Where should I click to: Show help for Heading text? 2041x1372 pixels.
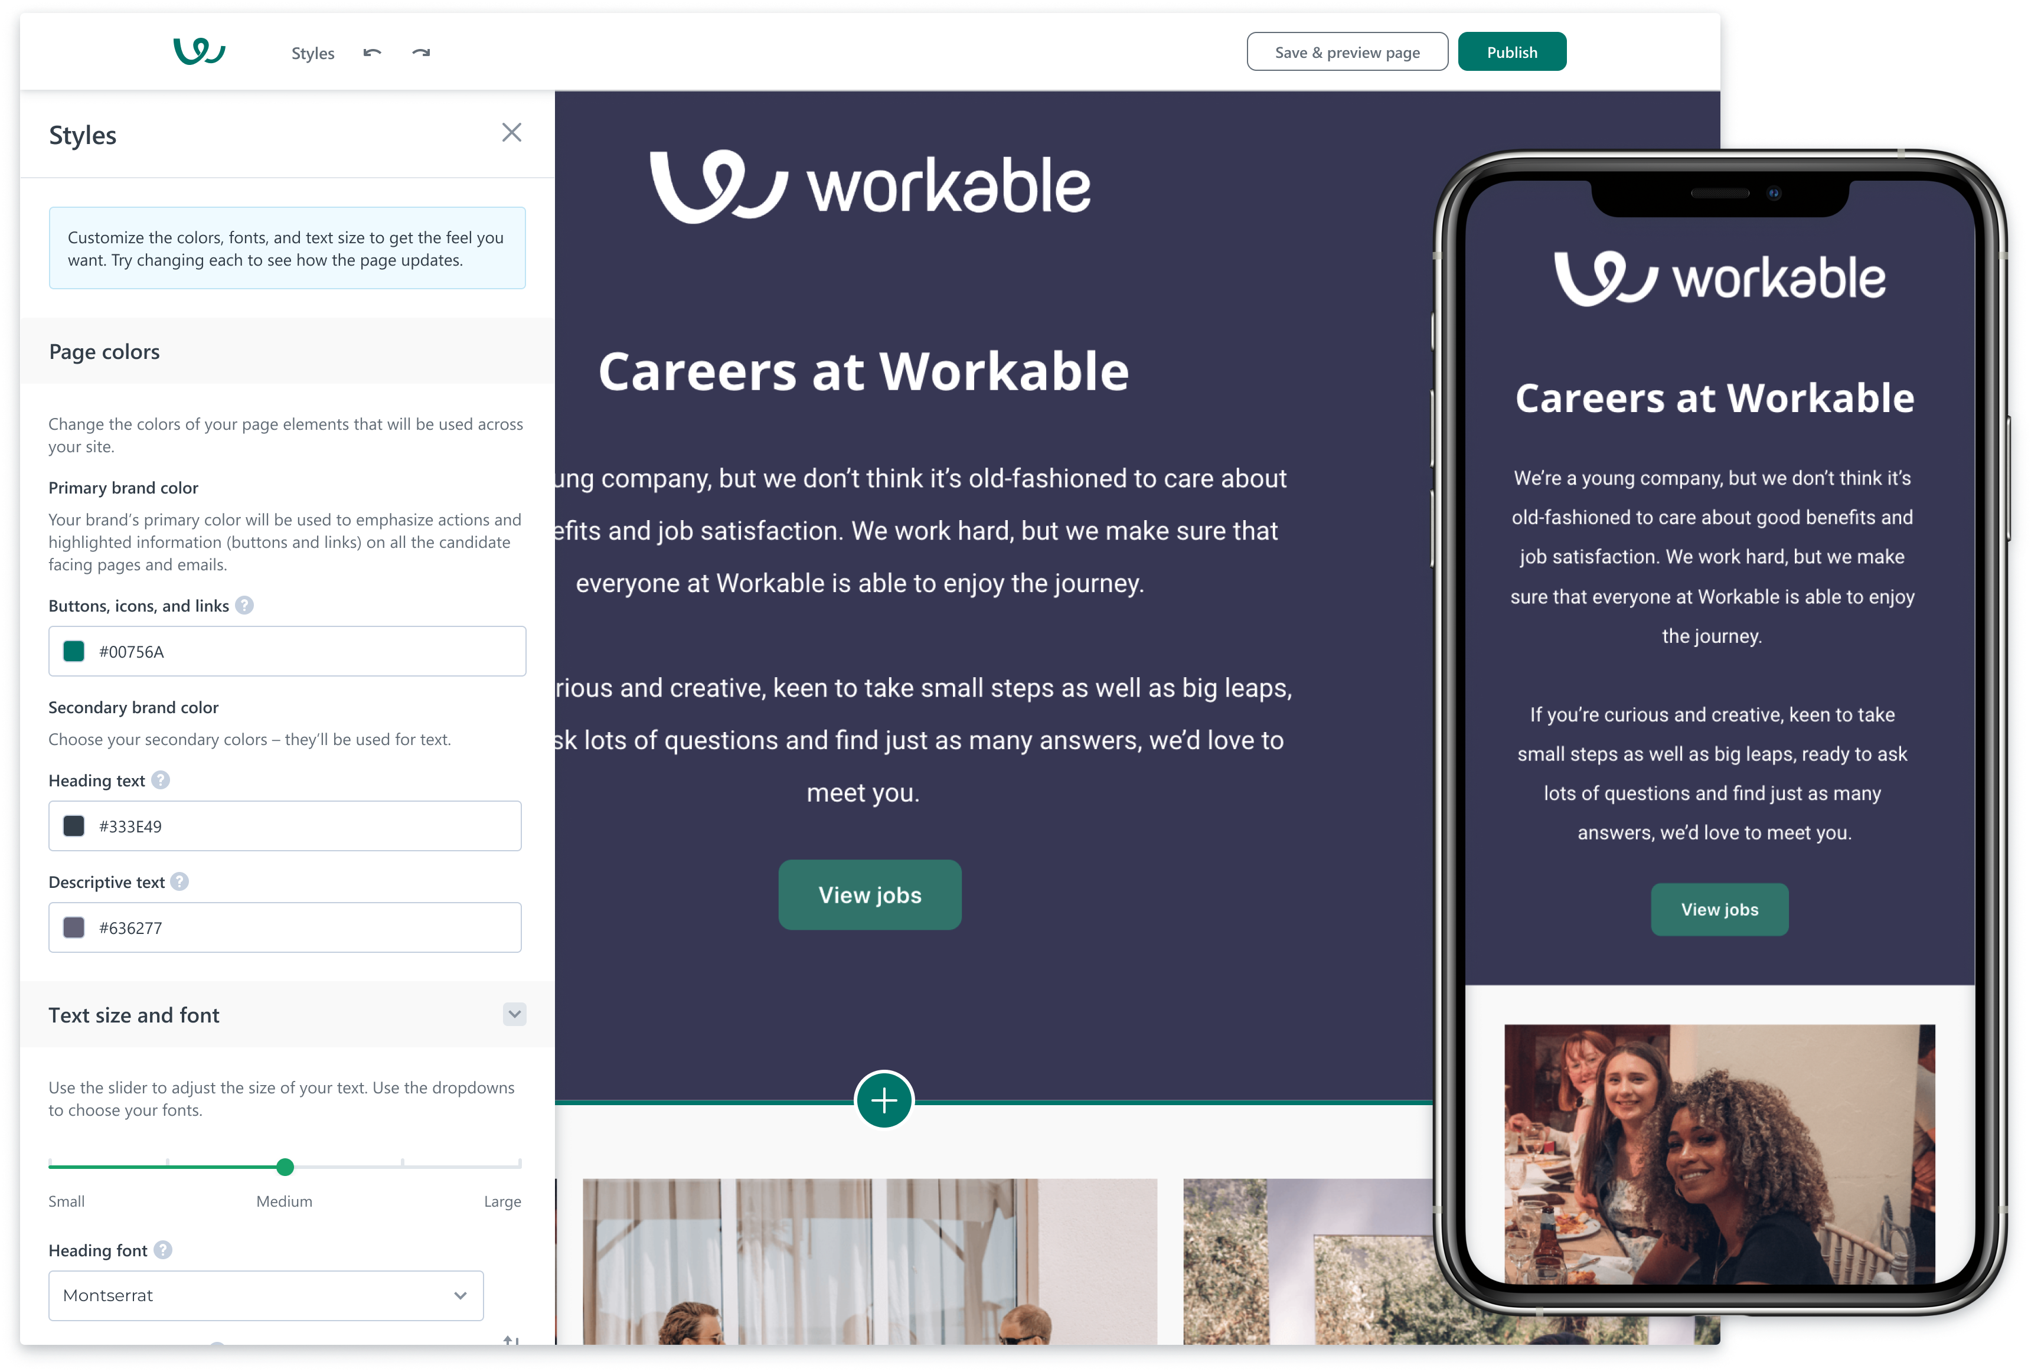click(161, 780)
